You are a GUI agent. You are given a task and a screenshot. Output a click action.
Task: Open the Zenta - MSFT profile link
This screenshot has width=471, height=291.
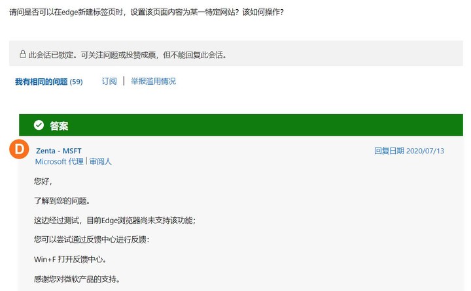[x=59, y=151]
